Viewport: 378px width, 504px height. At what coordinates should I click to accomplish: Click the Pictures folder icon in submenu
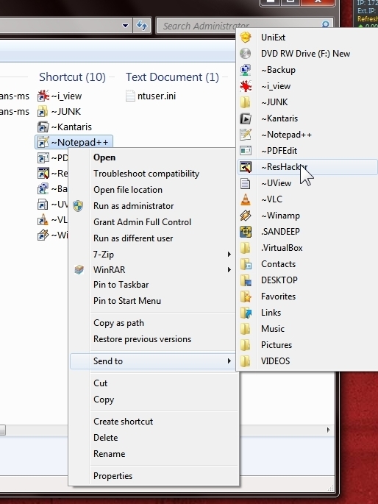coord(246,345)
